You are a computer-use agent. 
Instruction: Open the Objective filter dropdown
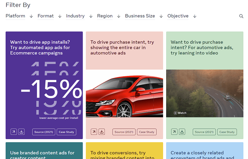(x=182, y=16)
